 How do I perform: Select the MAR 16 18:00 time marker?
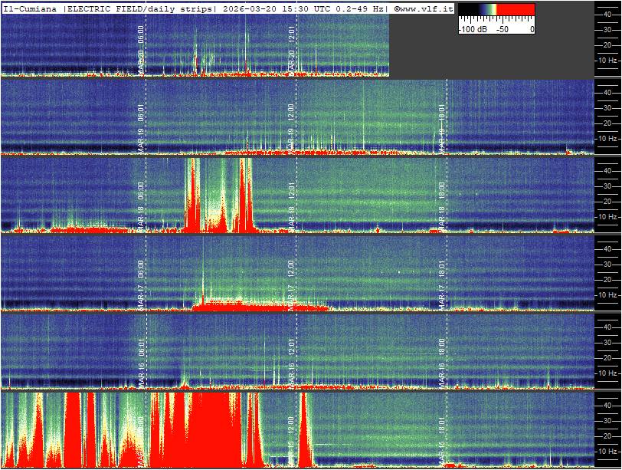tap(442, 360)
